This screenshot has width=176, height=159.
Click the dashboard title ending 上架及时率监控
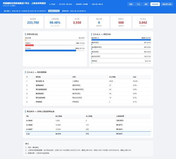(24, 3)
